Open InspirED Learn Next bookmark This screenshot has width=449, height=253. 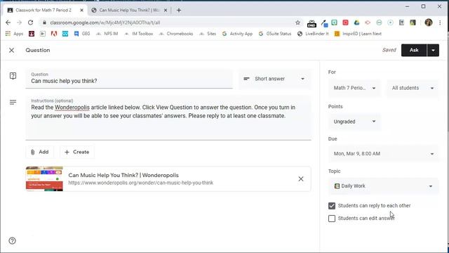pos(358,34)
